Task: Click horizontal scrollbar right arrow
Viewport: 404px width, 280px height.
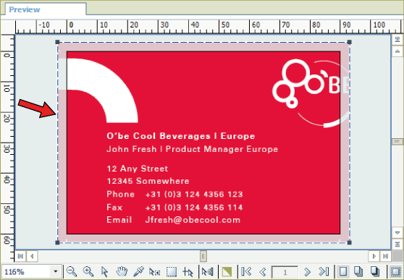Action: [x=374, y=256]
